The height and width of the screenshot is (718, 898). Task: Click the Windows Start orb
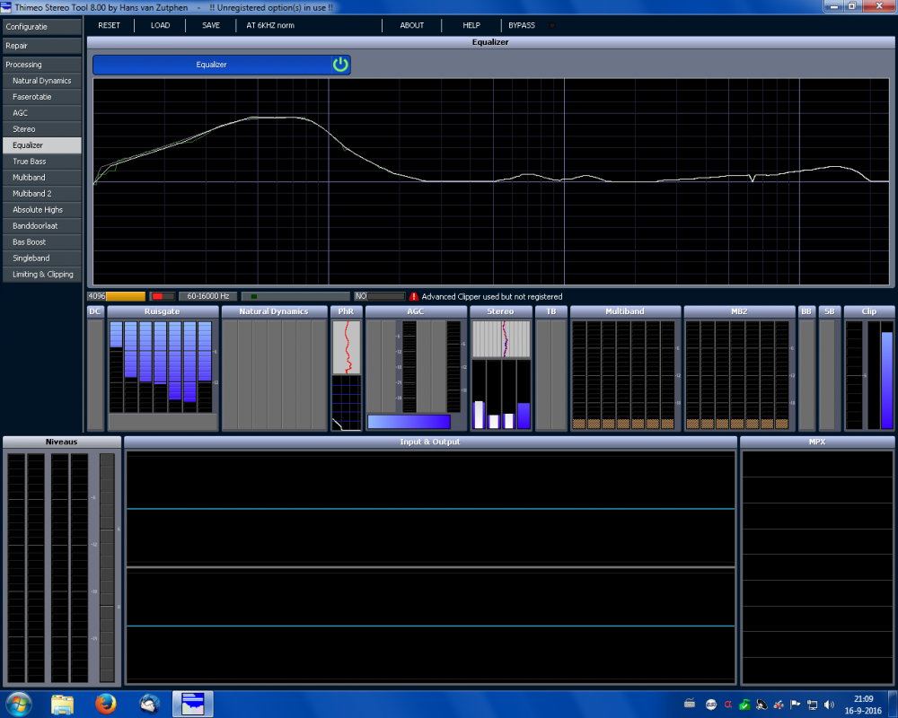[x=18, y=704]
